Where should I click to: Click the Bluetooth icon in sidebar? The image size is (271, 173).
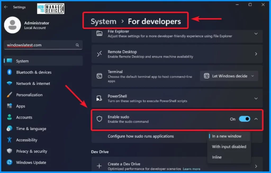coord(10,72)
